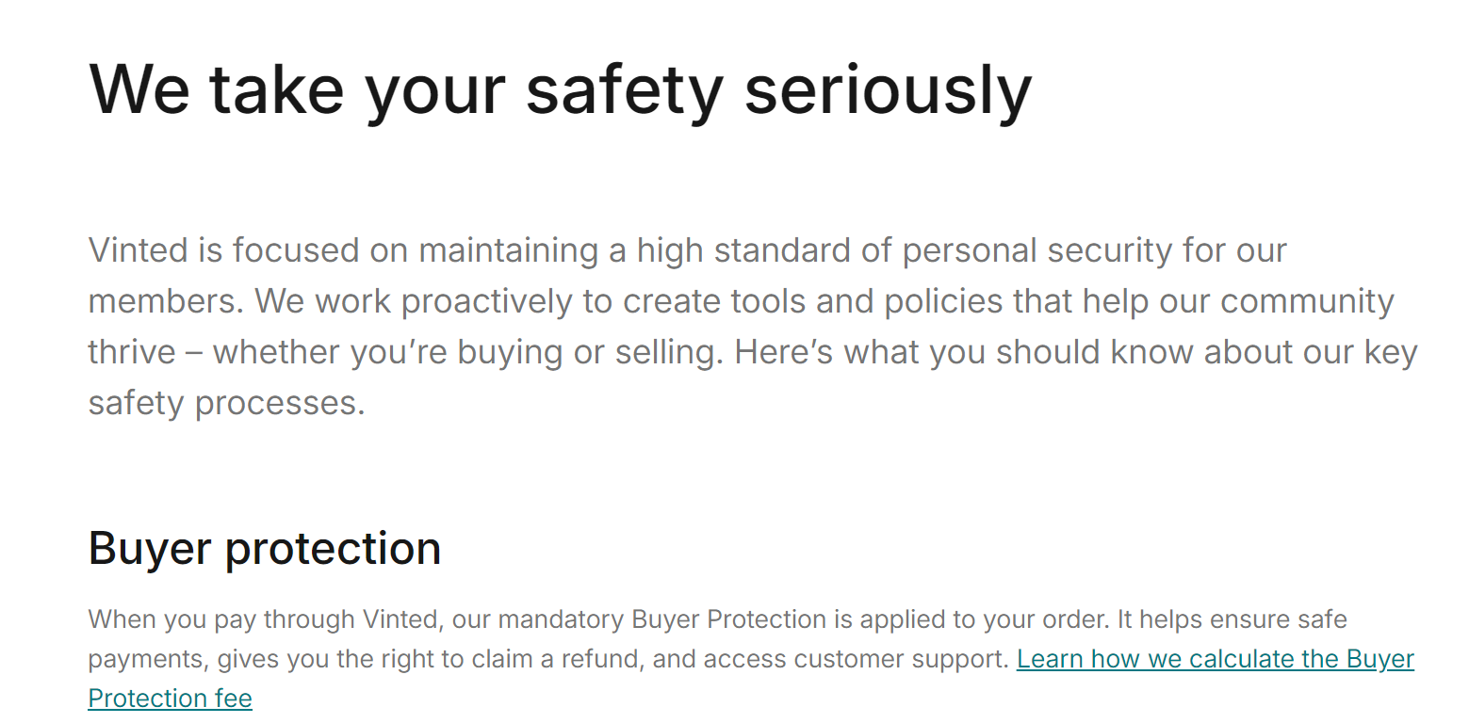
Task: Click the 'Buyer protection' section heading
Action: click(x=264, y=548)
